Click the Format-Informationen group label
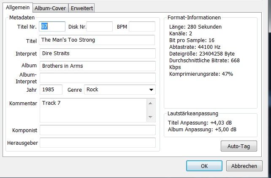Screen dimensions: 271x178 (x=194, y=18)
